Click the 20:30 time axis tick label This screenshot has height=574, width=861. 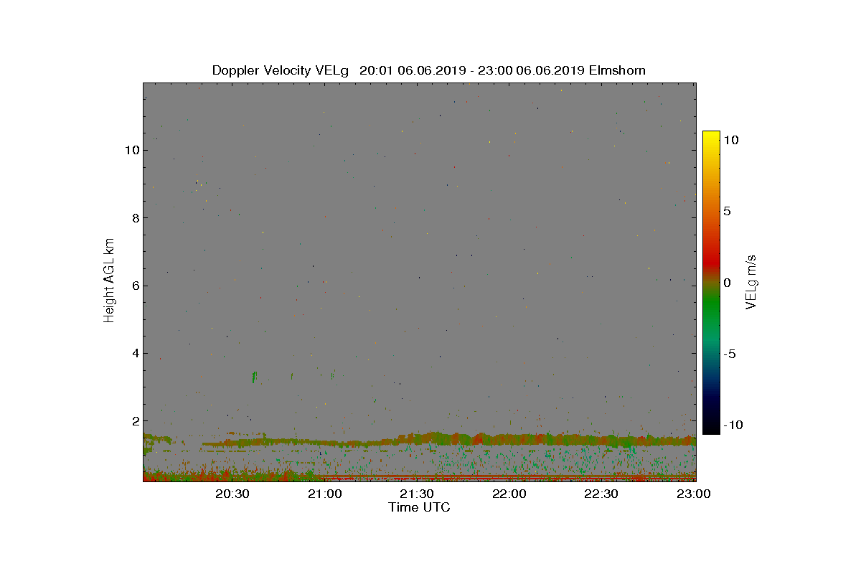(x=232, y=494)
